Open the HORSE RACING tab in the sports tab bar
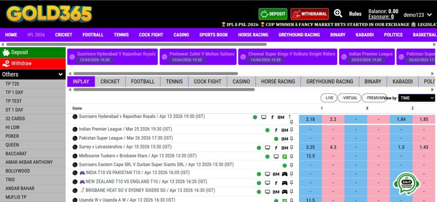 278,82
